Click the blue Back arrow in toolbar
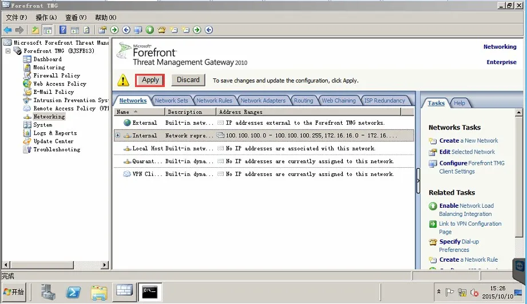 point(8,30)
